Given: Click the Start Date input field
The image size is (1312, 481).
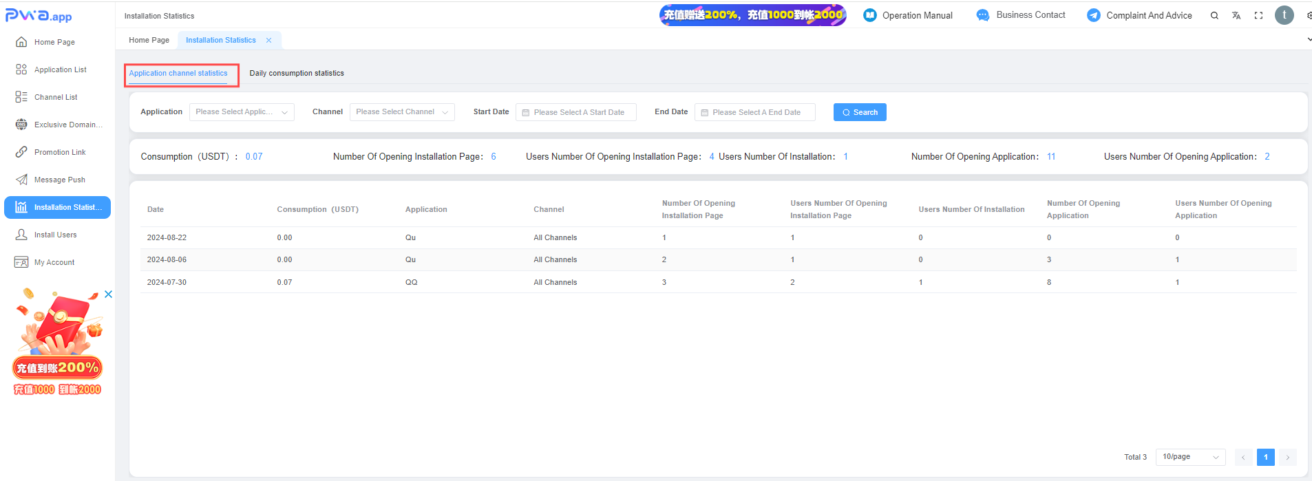Looking at the screenshot, I should [576, 112].
